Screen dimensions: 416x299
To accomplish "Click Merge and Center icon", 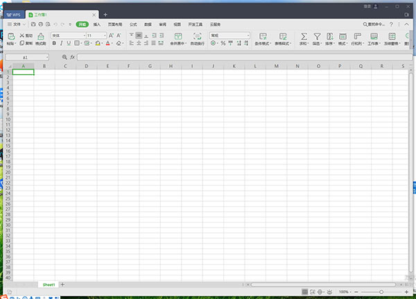I will pos(178,36).
